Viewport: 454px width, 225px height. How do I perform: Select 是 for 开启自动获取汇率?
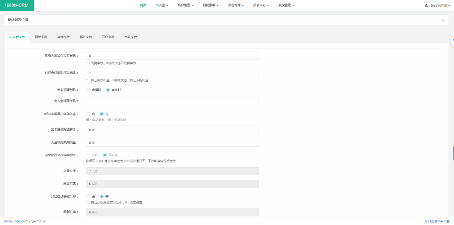101,196
